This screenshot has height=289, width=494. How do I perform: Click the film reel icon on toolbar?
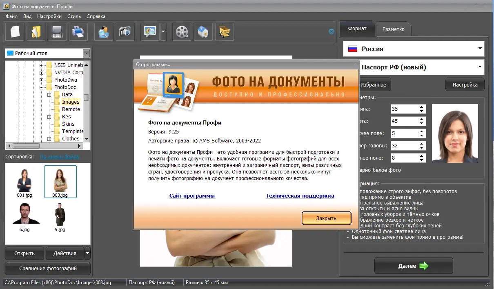pos(182,31)
